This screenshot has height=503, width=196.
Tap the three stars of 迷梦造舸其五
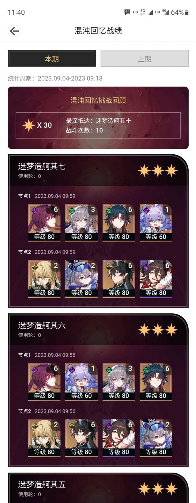[158, 489]
